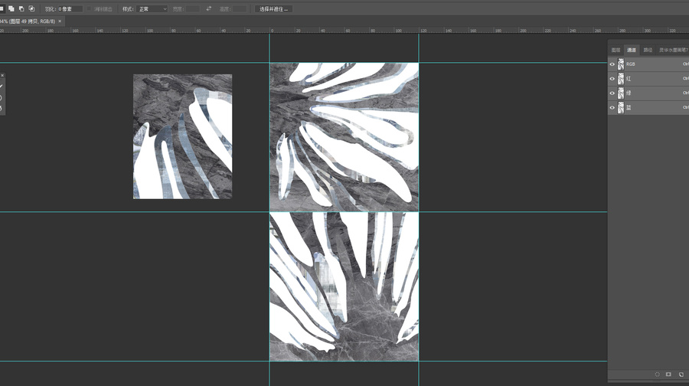Switch to the 路径 paths tab
Viewport: 689px width, 386px height.
coord(648,50)
